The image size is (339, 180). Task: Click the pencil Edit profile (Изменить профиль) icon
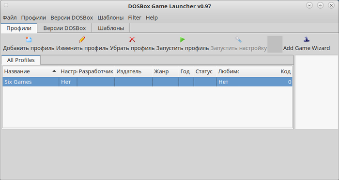pyautogui.click(x=82, y=40)
